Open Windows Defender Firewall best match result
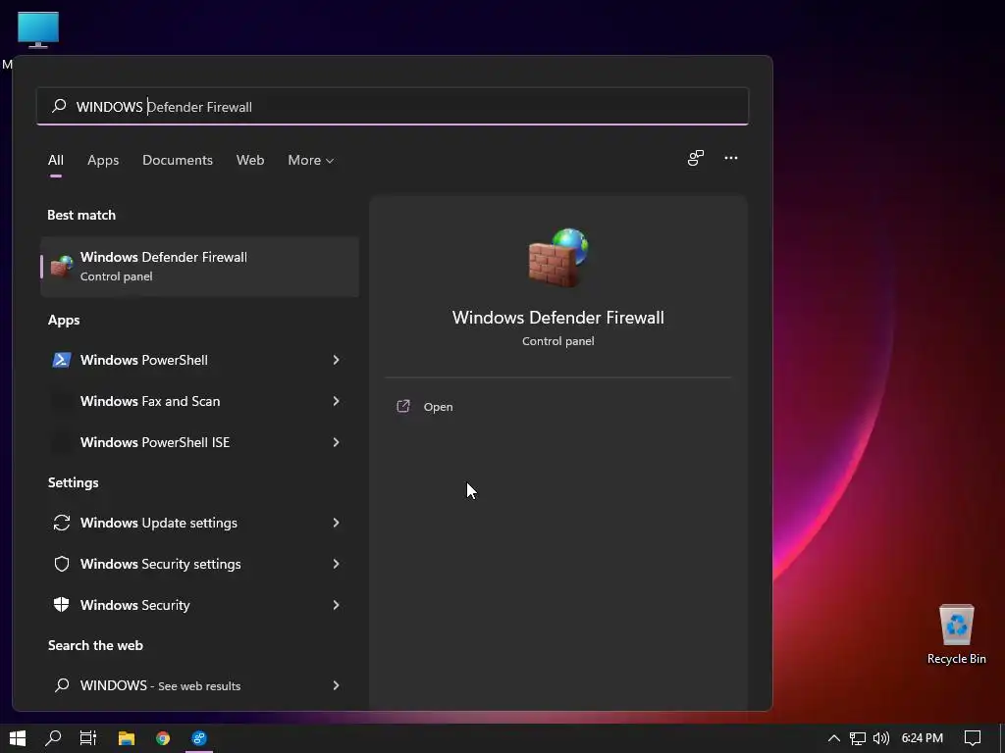1005x753 pixels. pyautogui.click(x=199, y=267)
